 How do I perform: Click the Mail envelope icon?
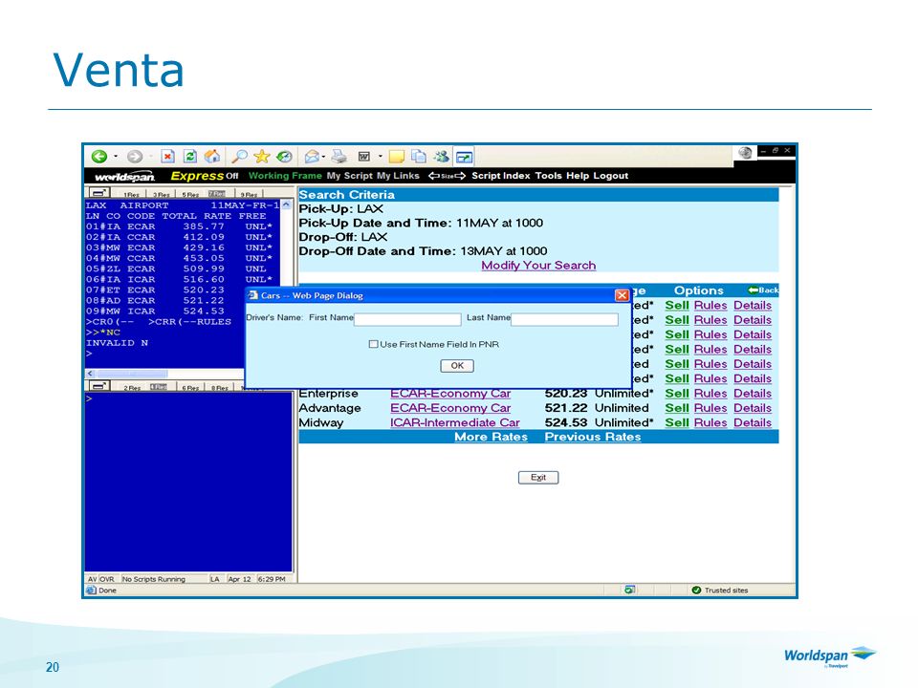coord(312,156)
